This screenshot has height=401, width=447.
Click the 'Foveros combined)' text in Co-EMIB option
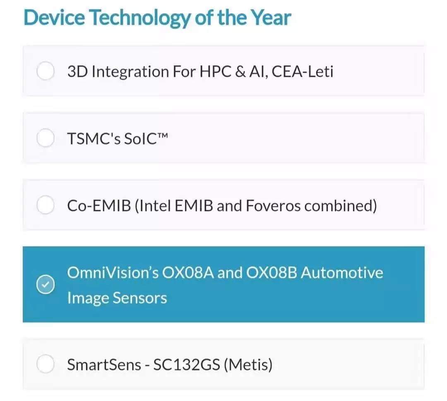(311, 205)
